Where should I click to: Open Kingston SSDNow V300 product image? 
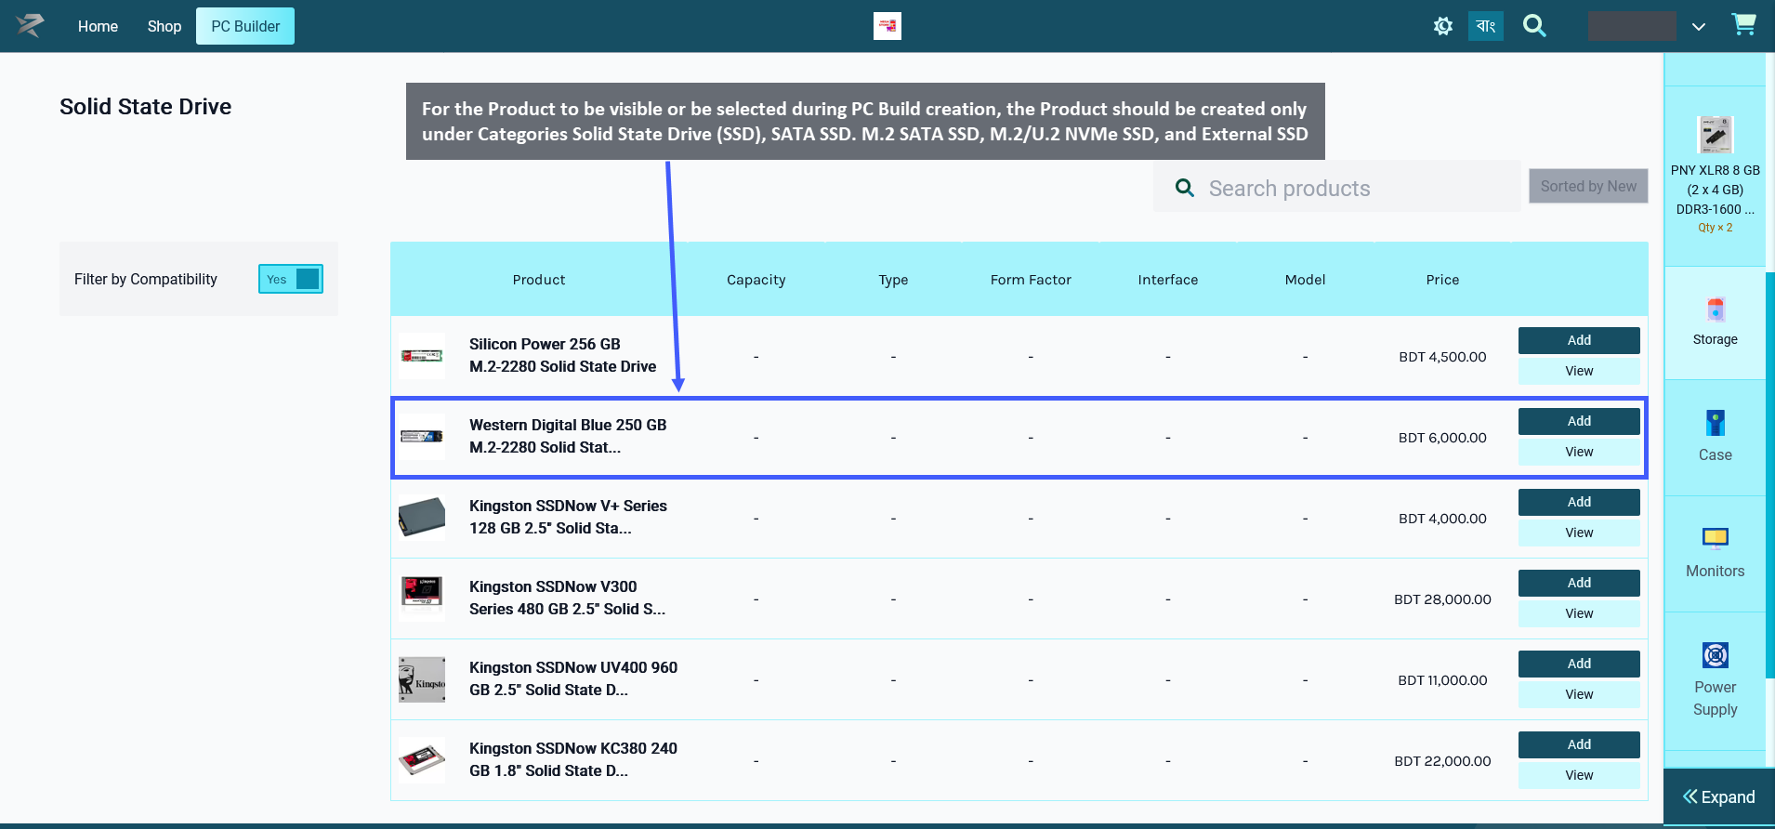[422, 599]
